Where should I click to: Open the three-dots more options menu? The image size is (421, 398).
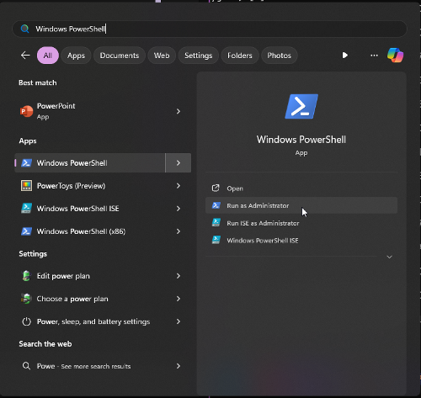[x=374, y=56]
